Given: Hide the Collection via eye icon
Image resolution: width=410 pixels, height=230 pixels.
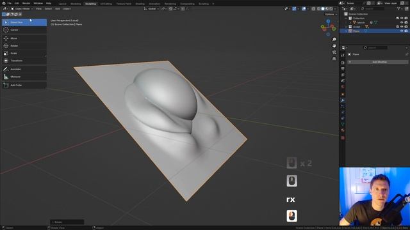Looking at the screenshot, I should pos(402,19).
